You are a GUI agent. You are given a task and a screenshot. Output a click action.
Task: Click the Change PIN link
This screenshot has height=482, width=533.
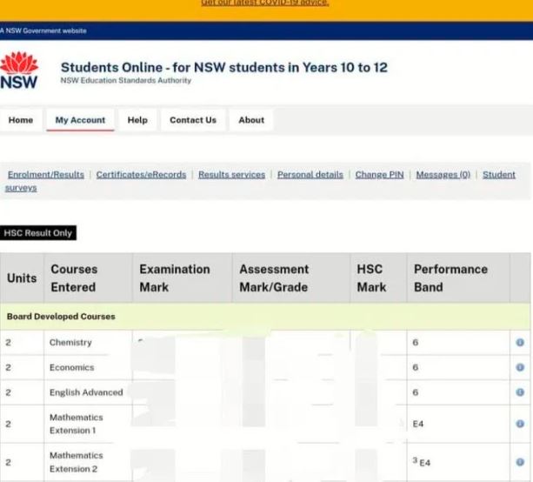[x=379, y=175]
